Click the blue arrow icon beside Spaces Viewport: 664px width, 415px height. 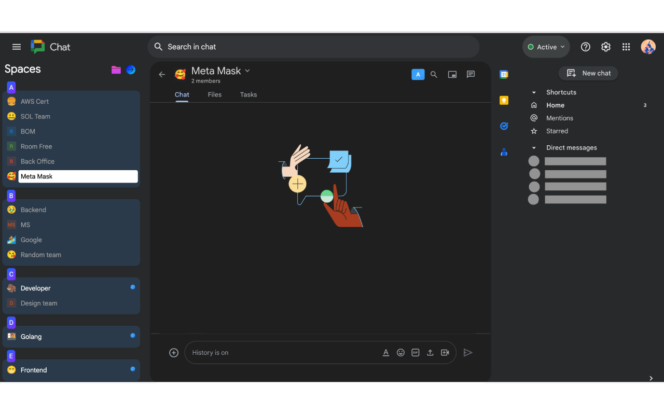click(131, 70)
